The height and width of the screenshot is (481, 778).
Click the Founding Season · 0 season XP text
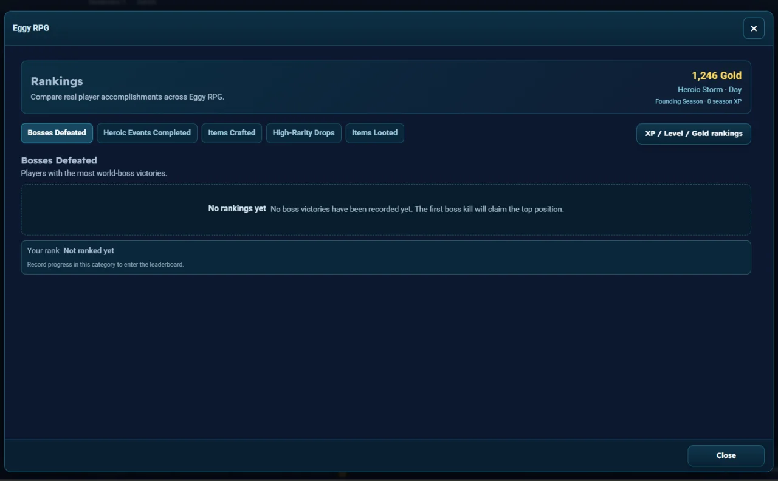click(698, 101)
